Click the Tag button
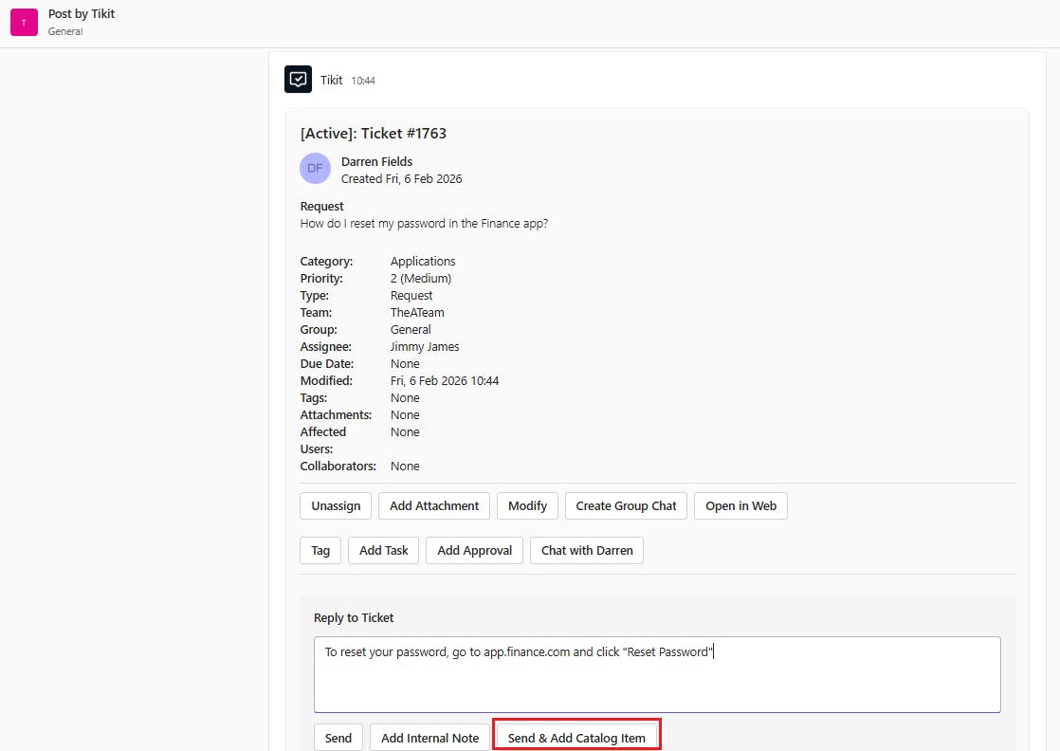The image size is (1060, 751). pyautogui.click(x=320, y=550)
